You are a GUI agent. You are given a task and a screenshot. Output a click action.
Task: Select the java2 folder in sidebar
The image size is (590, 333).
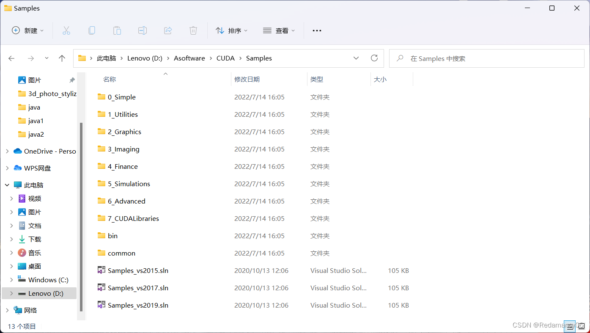[x=36, y=134]
